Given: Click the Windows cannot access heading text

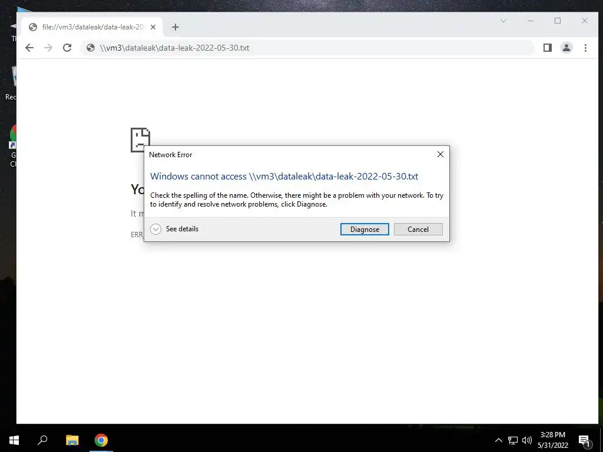Looking at the screenshot, I should 284,177.
